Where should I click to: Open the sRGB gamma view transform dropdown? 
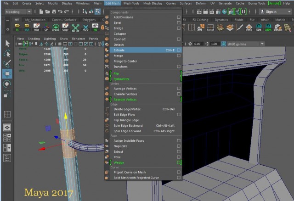[x=245, y=44]
